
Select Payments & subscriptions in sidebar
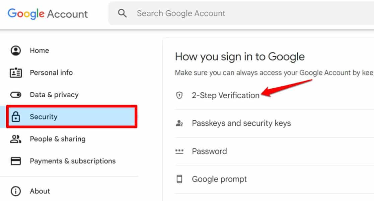tap(72, 161)
